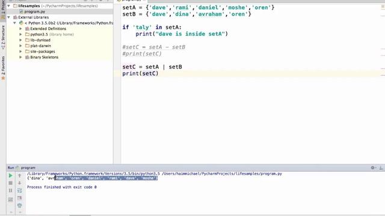Click the commented '#setC = setA - setB' line
Viewport: 385px width, 216px height.
tap(154, 47)
